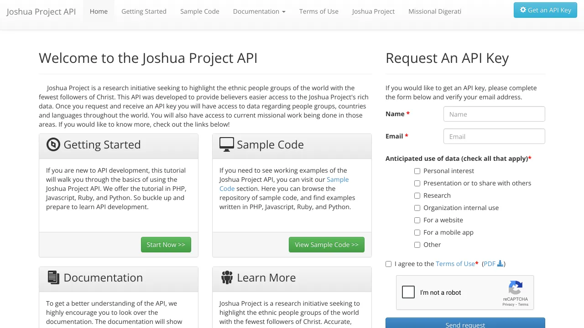Screen dimensions: 584x328
Task: Click the Anticipated use of data label
Action: tap(459, 159)
